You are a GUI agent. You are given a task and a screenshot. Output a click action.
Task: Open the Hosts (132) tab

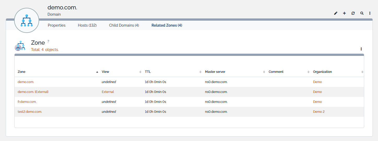coord(87,25)
